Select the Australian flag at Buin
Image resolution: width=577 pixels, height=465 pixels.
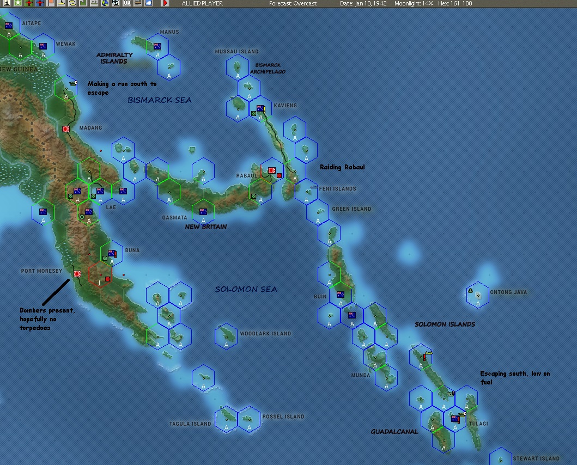[x=341, y=295]
